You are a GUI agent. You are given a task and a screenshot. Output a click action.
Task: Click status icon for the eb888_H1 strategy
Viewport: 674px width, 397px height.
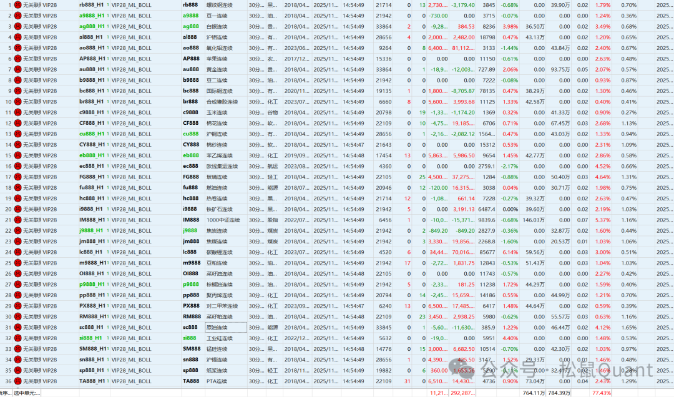coord(17,155)
